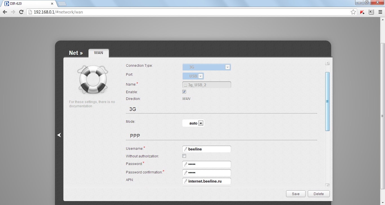Click the Username field containing beeline
Viewport: 385px width, 205px height.
pyautogui.click(x=207, y=149)
